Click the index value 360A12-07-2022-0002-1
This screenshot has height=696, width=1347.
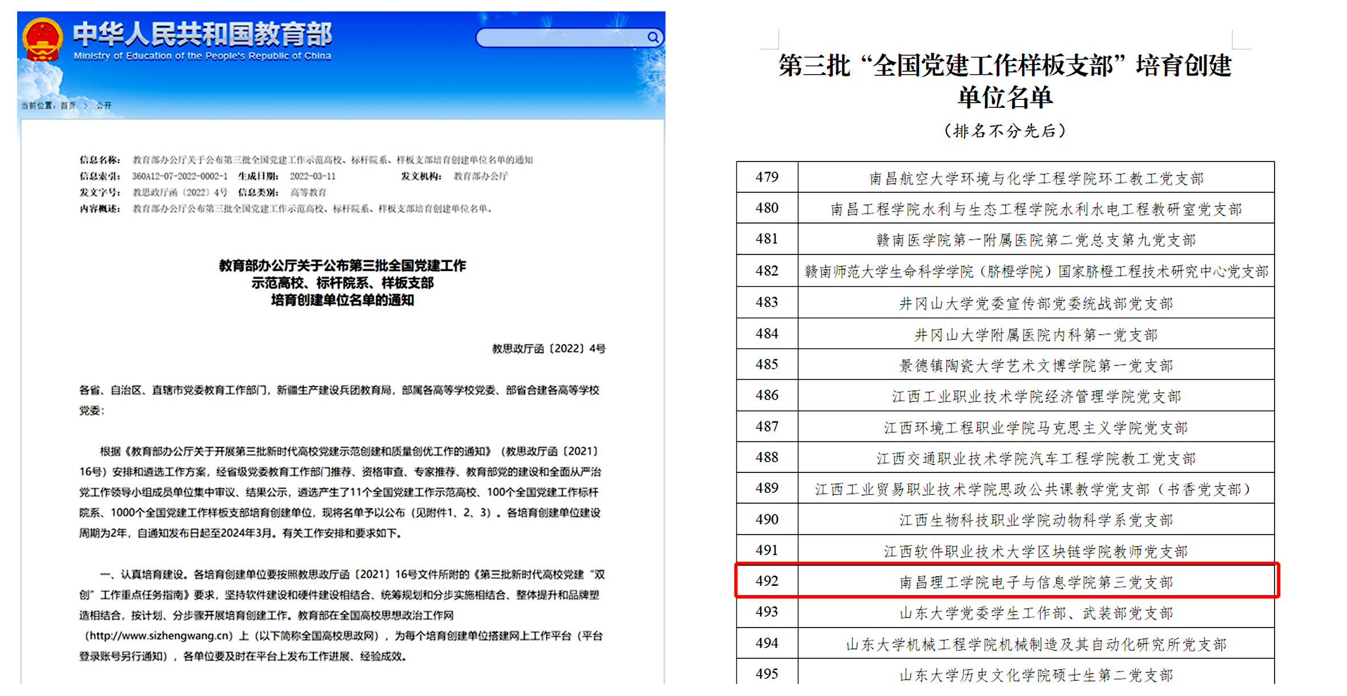(180, 176)
